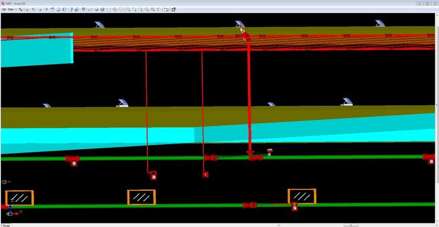Select the red valve on left of upper green pipe
439x227 pixels.
(x=72, y=159)
